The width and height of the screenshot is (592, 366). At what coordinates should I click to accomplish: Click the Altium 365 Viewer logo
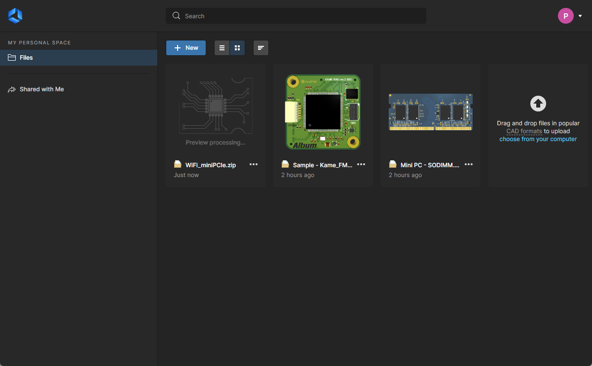[x=15, y=16]
